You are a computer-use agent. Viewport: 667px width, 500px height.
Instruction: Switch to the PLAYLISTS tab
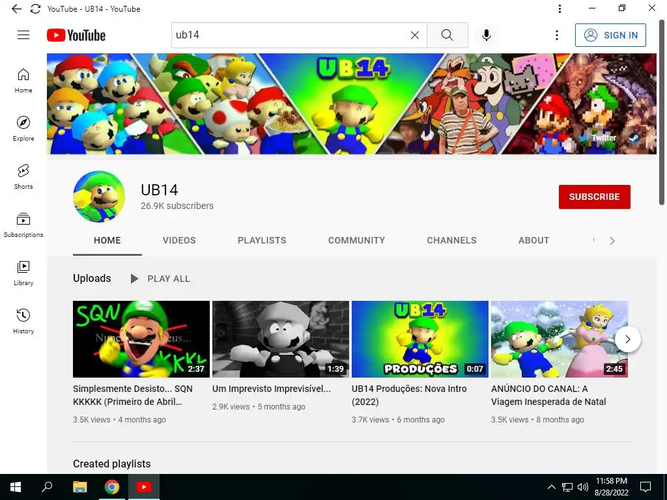tap(262, 241)
